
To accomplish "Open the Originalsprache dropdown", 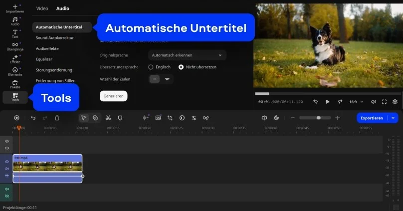I will [x=187, y=55].
